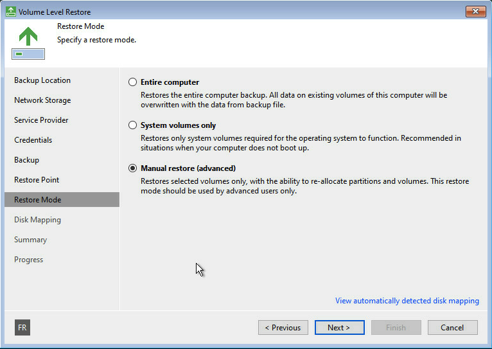Click the 'Specify a restore mode.' text
This screenshot has width=492, height=349.
coord(96,40)
